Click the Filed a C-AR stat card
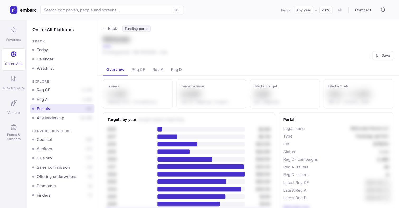This screenshot has width=399, height=208. pyautogui.click(x=358, y=94)
